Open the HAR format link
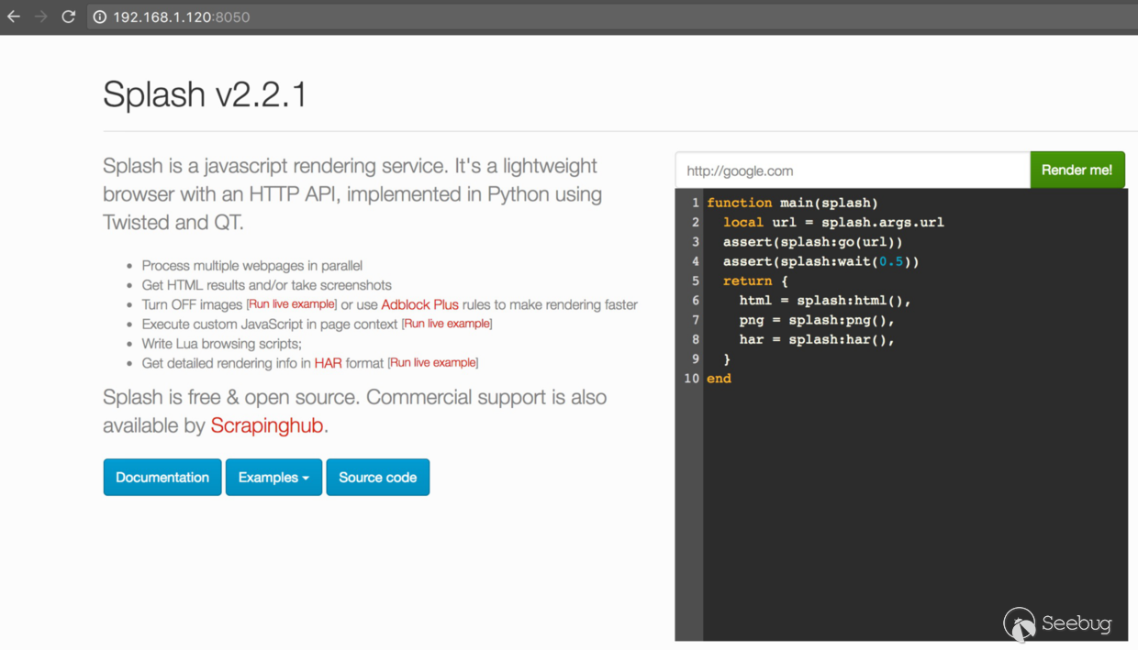Image resolution: width=1138 pixels, height=650 pixels. tap(328, 363)
